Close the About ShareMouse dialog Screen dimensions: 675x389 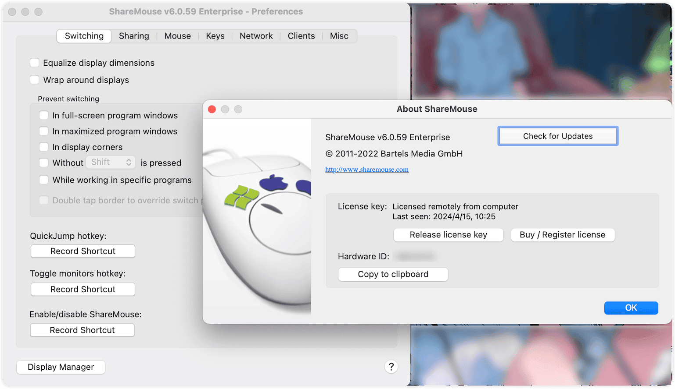coord(212,110)
